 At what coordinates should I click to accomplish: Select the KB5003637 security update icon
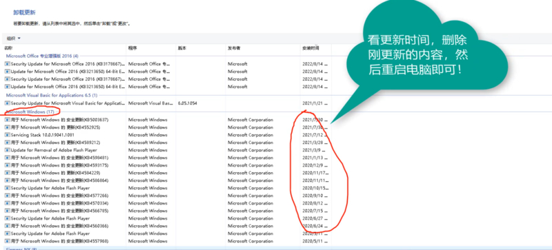(8, 120)
